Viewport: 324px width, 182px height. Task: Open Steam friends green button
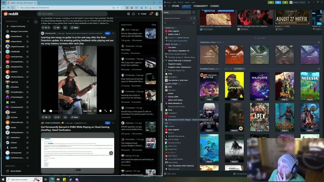click(x=271, y=2)
